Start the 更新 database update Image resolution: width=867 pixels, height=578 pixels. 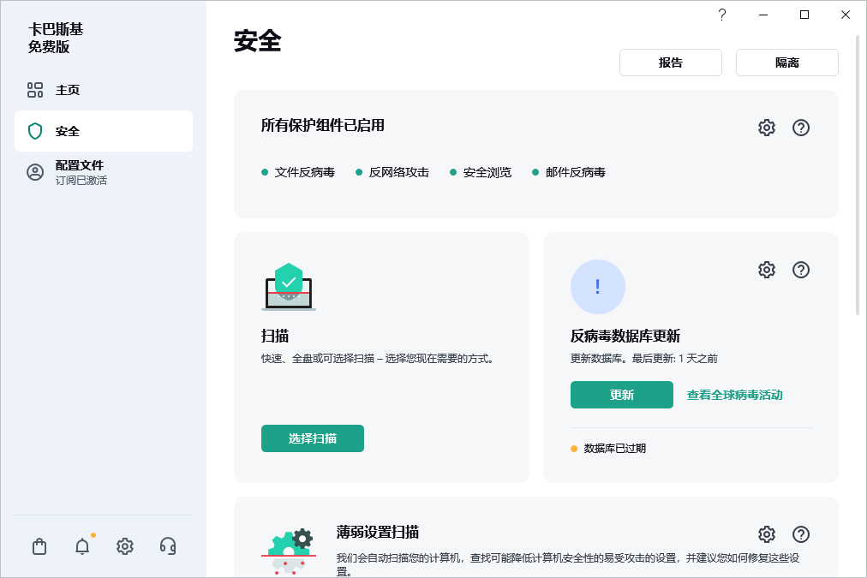(x=622, y=395)
